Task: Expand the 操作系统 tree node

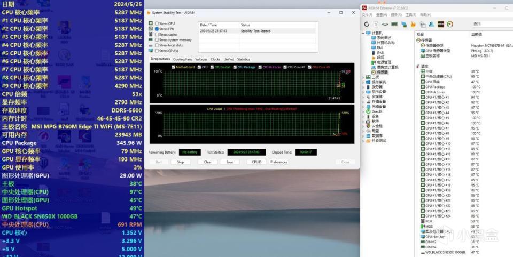Action: (363, 82)
